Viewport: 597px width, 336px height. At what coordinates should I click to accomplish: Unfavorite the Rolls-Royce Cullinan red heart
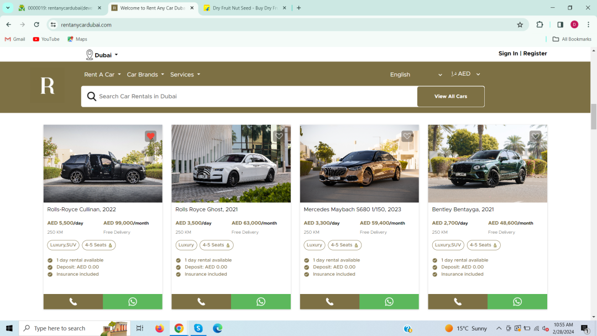pos(150,136)
